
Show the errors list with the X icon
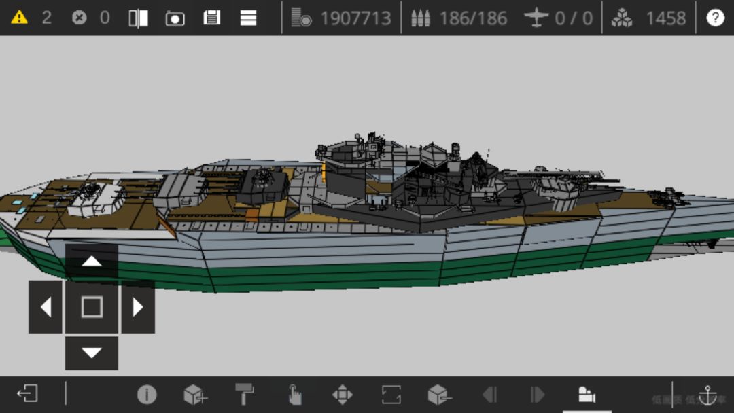pyautogui.click(x=79, y=18)
